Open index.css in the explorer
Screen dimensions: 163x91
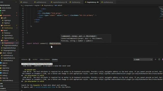pos(5,73)
